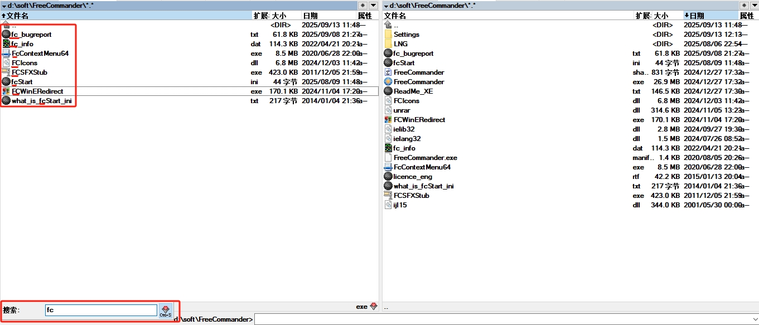Image resolution: width=759 pixels, height=325 pixels.
Task: Click ielang32 dll file icon
Action: (x=389, y=139)
